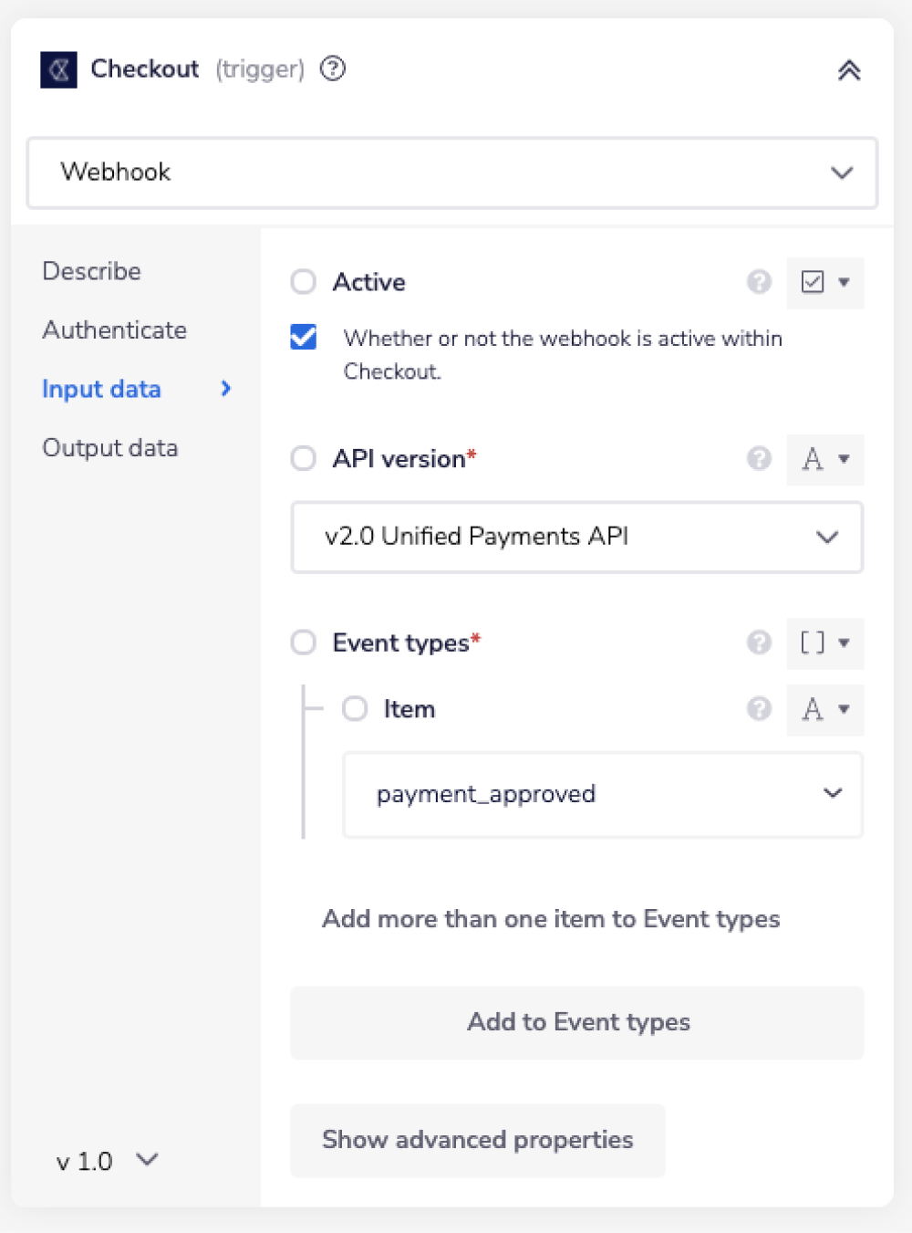Image resolution: width=912 pixels, height=1233 pixels.
Task: Click the help icon for API version
Action: pyautogui.click(x=759, y=458)
